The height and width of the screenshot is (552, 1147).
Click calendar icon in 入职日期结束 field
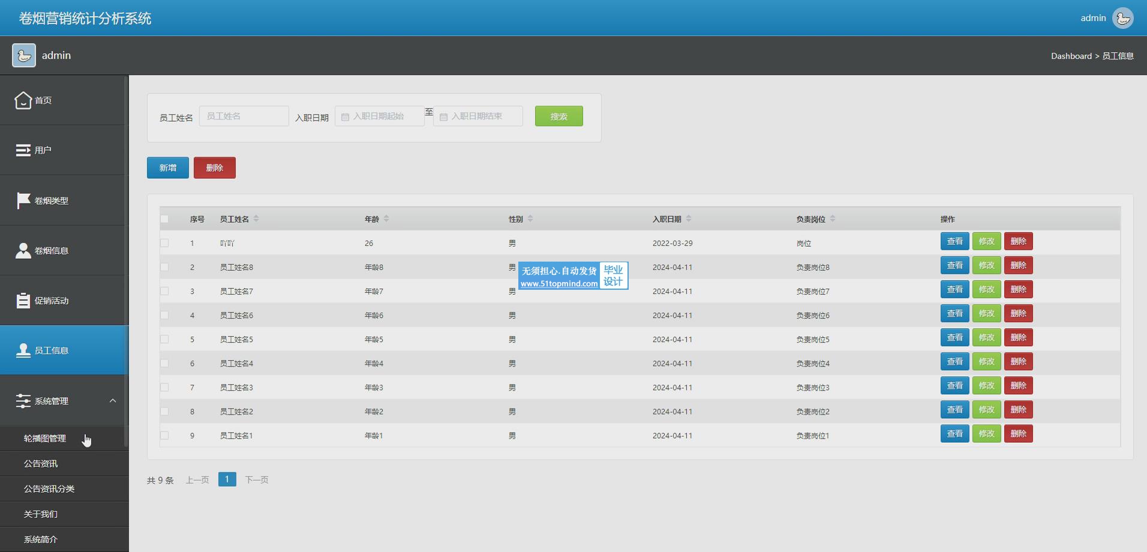(443, 117)
